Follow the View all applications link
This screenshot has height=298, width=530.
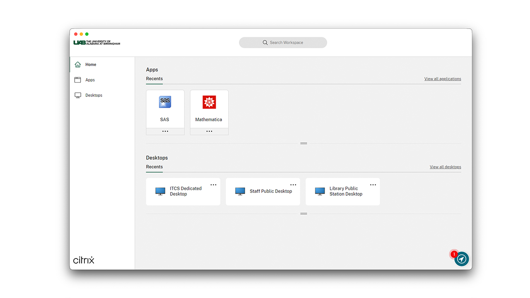coord(442,79)
